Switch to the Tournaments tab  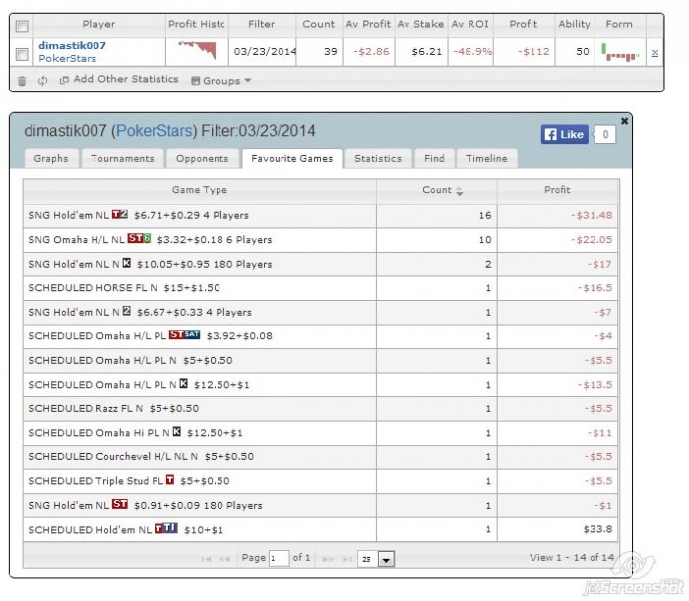click(122, 158)
